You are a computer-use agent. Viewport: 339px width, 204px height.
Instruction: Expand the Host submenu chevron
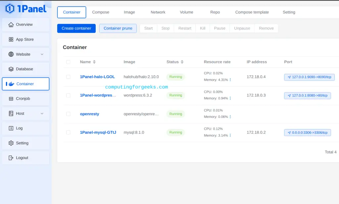[42, 114]
